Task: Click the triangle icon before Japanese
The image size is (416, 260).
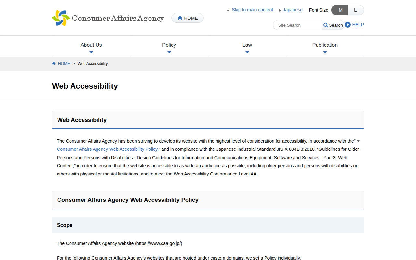Action: 280,10
